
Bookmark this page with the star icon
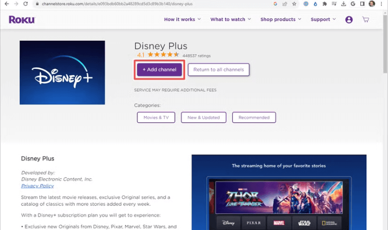point(294,4)
